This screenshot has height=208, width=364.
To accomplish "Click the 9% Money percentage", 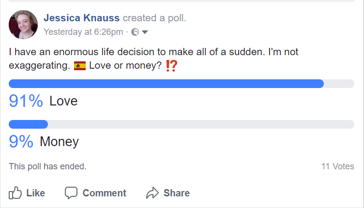I will [x=21, y=142].
